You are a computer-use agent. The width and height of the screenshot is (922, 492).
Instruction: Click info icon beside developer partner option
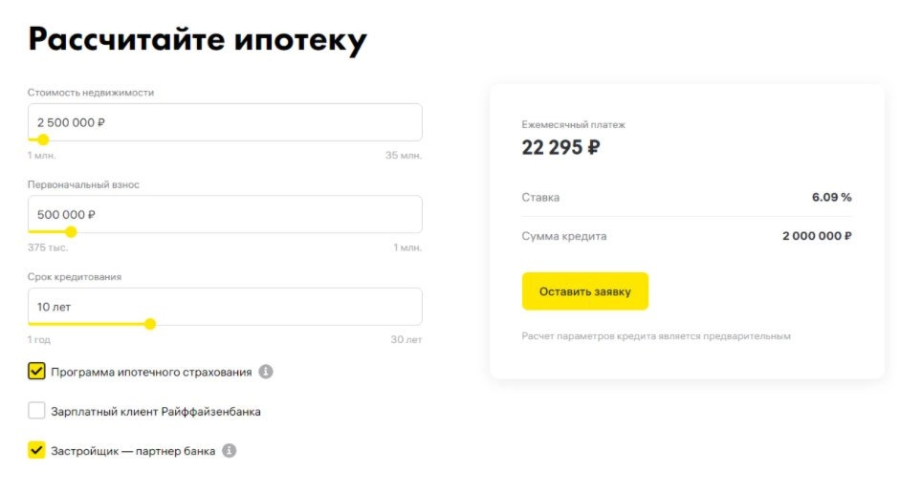click(229, 450)
